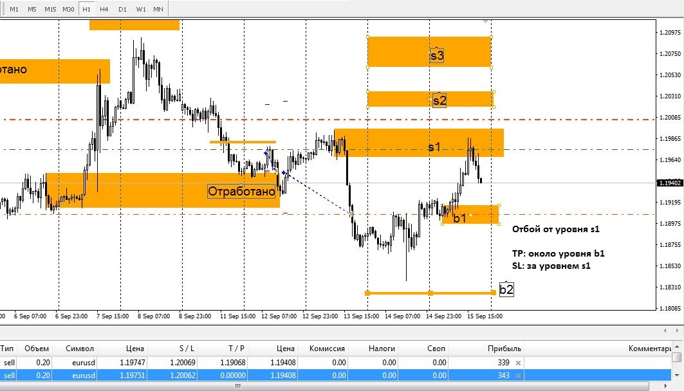Click the 13 Sep 15:00 time axis label

tap(361, 316)
